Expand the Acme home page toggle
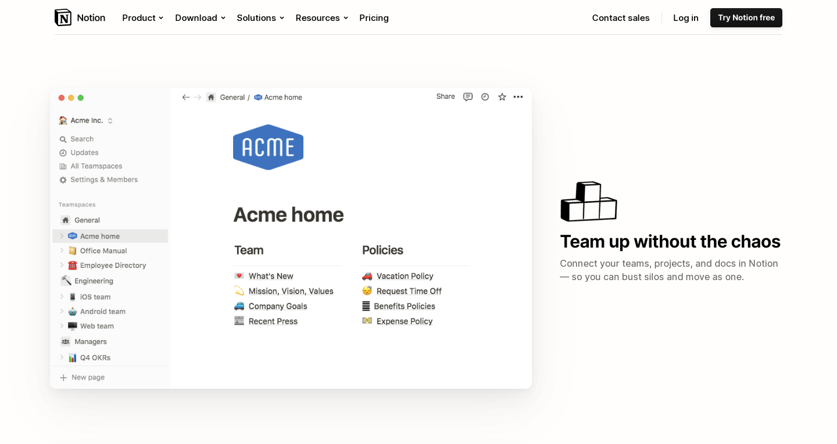This screenshot has height=444, width=837. [62, 236]
